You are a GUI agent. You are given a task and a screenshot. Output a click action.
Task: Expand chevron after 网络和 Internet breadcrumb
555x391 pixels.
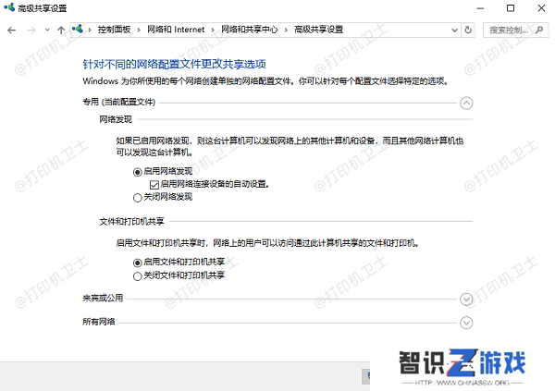[213, 31]
